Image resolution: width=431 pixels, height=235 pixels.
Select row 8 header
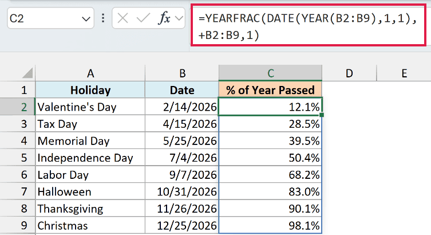coord(18,209)
